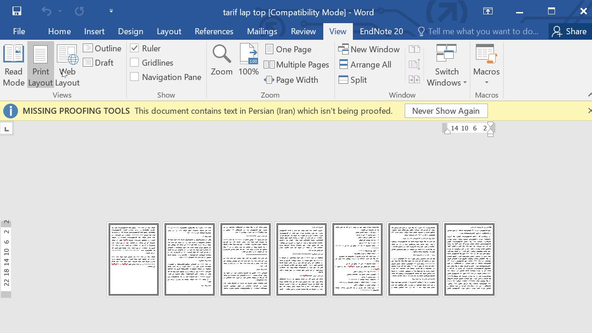Select the View tab

tap(338, 31)
